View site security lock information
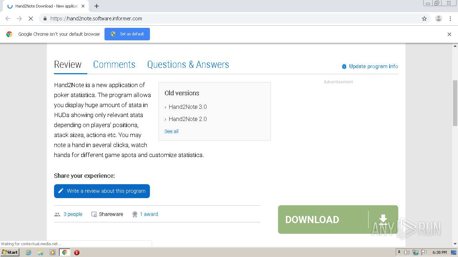The height and width of the screenshot is (257, 458). tap(45, 19)
